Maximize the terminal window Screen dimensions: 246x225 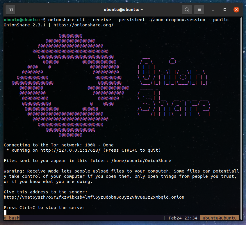tap(225, 10)
